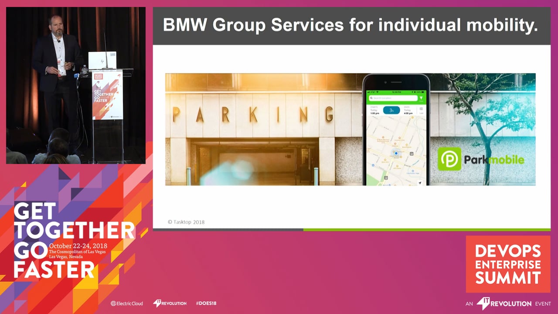Click the filter icon in phone app header
The height and width of the screenshot is (314, 558).
tap(421, 98)
